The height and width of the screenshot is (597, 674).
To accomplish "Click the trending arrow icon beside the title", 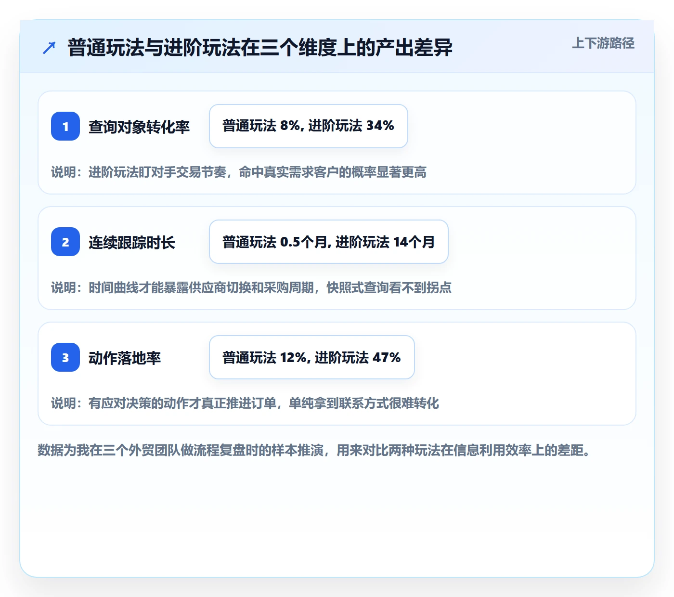I will pos(49,48).
